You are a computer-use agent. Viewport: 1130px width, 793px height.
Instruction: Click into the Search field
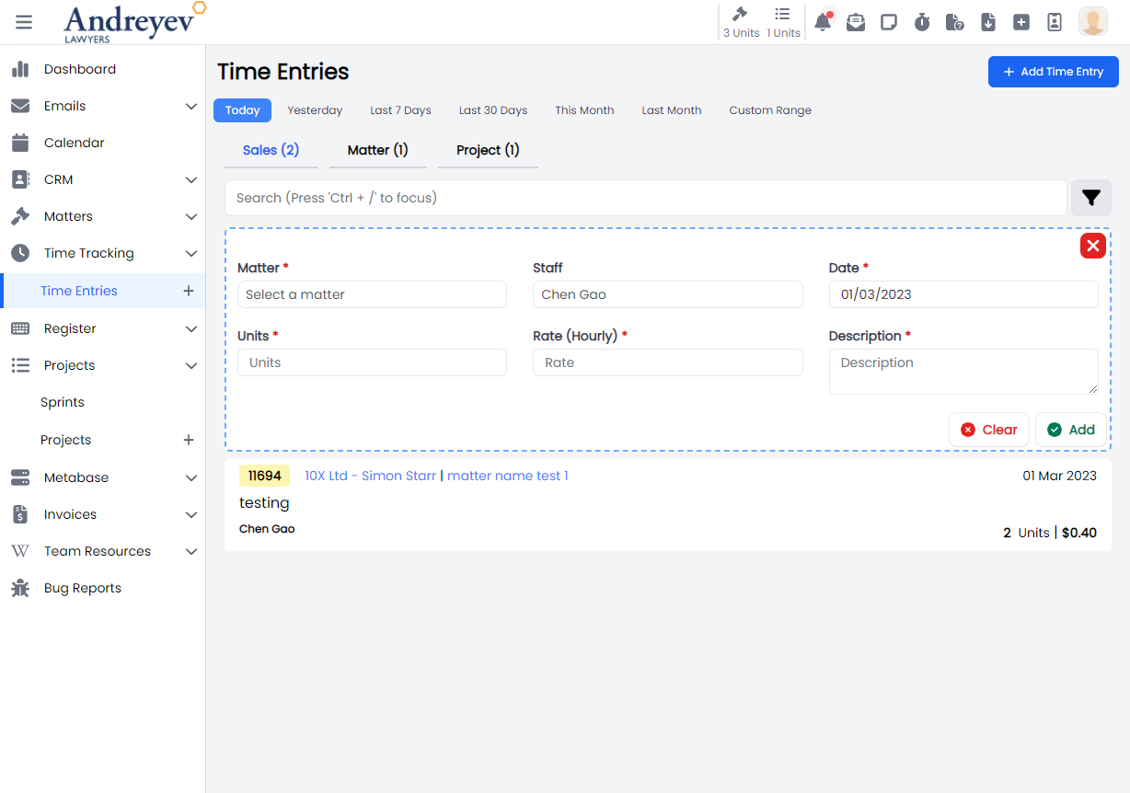tap(645, 198)
